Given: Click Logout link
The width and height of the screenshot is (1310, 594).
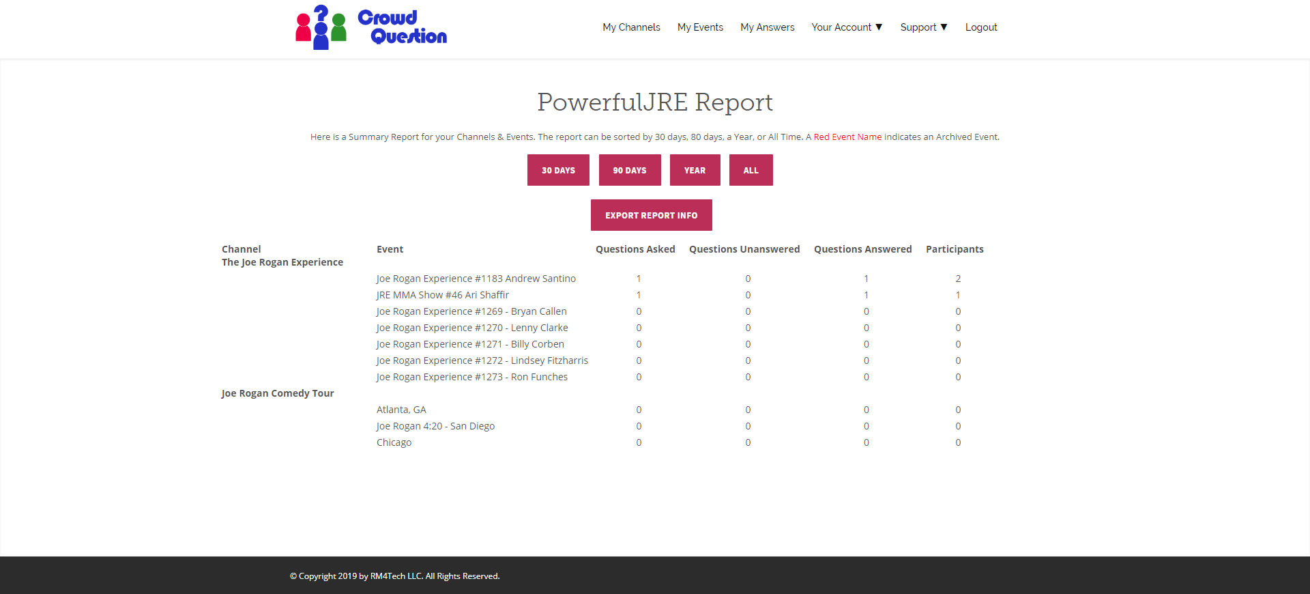Looking at the screenshot, I should pyautogui.click(x=981, y=27).
